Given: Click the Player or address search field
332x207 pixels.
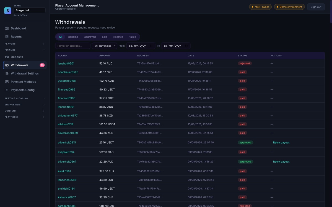Looking at the screenshot, I should [x=73, y=46].
